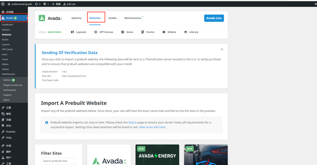
Task: Open Dashboard in the Avada submenu
Action: coord(7,25)
